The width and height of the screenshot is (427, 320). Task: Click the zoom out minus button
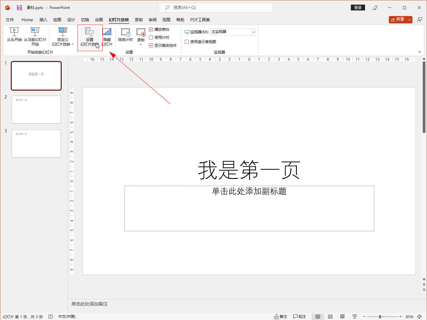click(364, 317)
